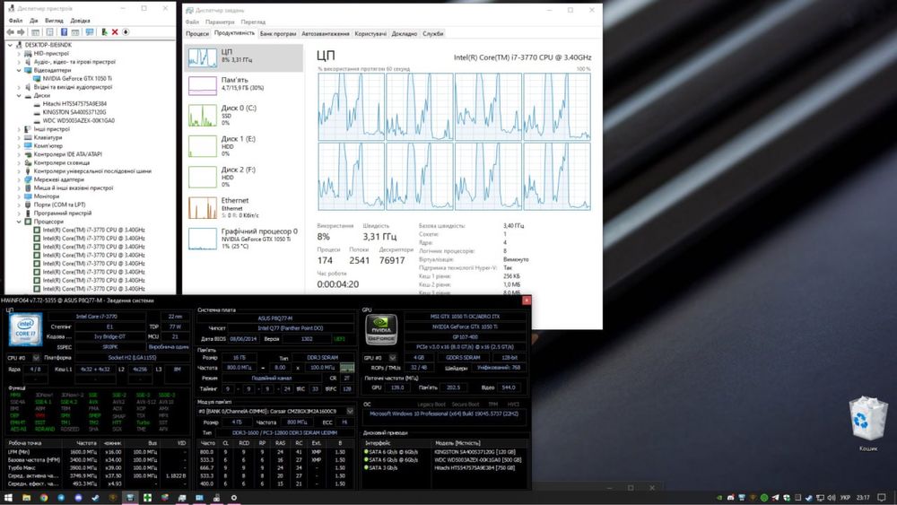Screen dimensions: 897x505
Task: Open the Кошик recycle bin on desktop
Action: [867, 423]
